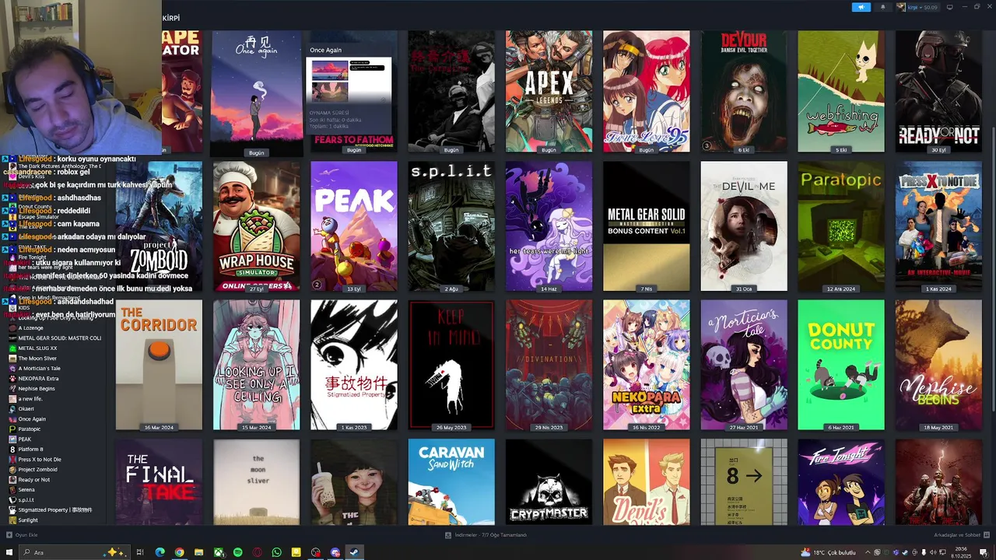Click the Steam icon on taskbar
Viewport: 996px width, 560px height.
[x=354, y=552]
